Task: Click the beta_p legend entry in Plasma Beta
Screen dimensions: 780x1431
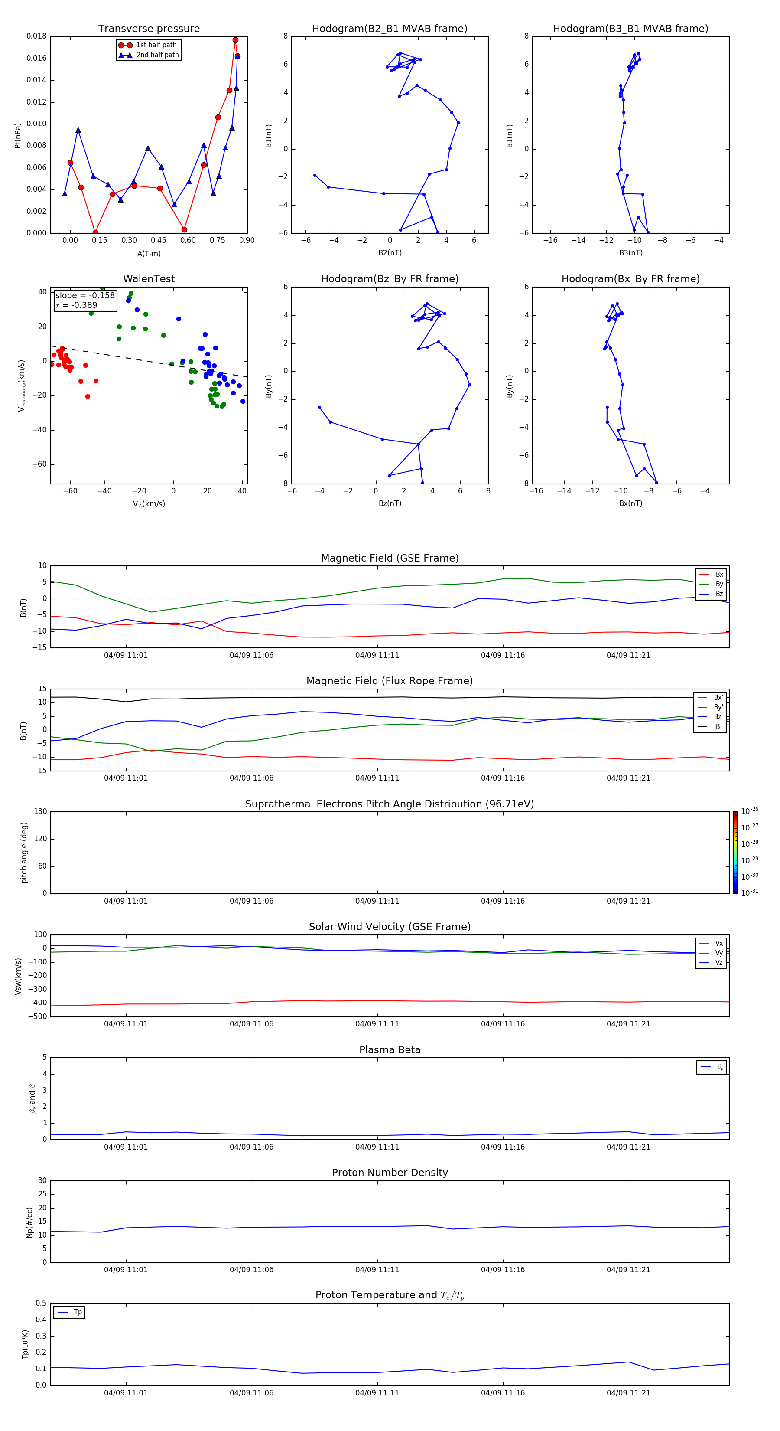Action: point(712,1067)
